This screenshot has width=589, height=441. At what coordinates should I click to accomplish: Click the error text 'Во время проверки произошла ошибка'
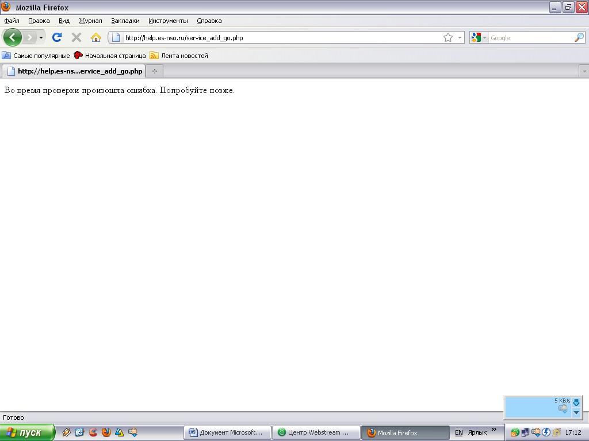tap(81, 90)
